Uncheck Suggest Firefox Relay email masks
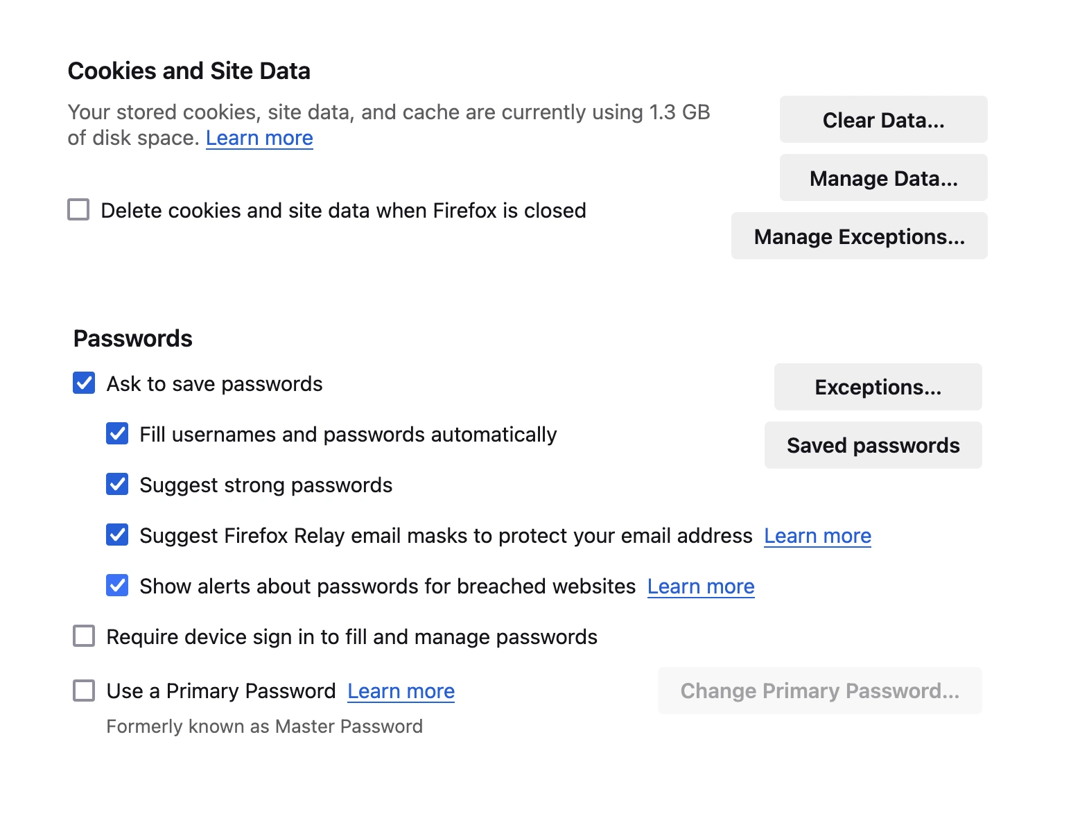 pyautogui.click(x=117, y=535)
